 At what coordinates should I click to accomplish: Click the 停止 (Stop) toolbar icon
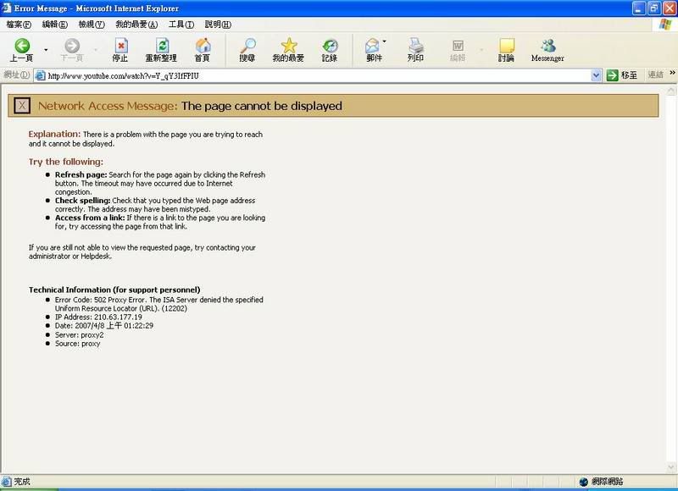click(x=120, y=50)
